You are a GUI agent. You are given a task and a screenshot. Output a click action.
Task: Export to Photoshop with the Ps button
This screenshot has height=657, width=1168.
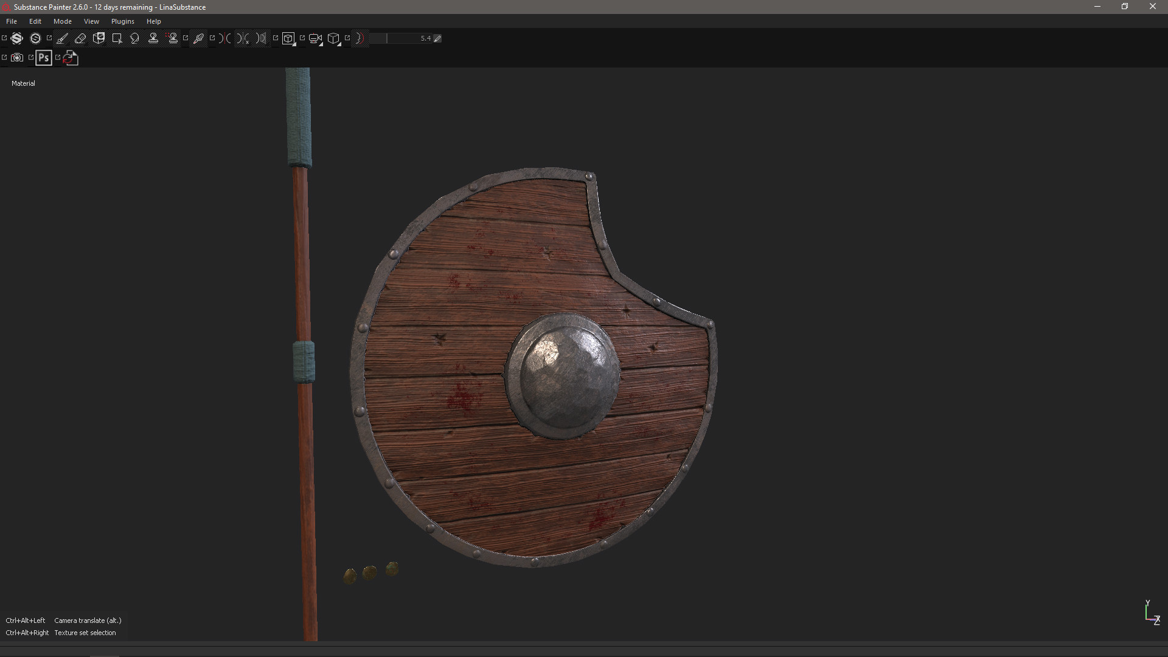click(44, 58)
